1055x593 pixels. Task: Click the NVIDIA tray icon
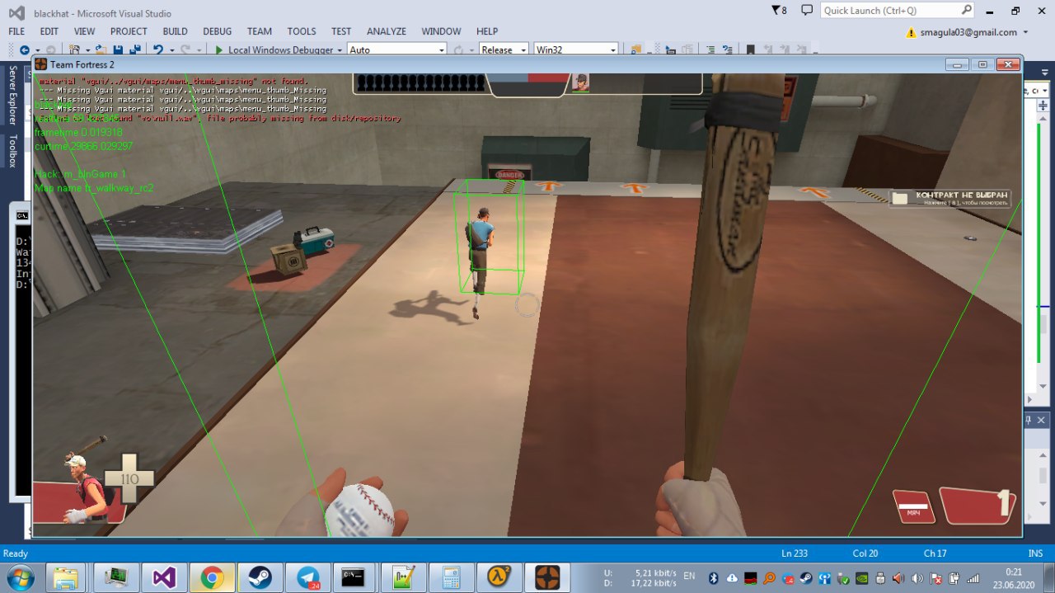point(861,578)
